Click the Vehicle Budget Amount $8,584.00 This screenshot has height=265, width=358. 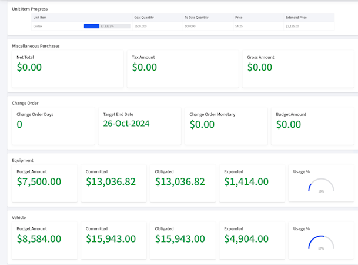(x=39, y=238)
